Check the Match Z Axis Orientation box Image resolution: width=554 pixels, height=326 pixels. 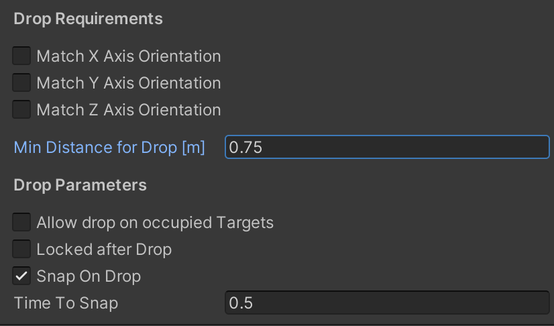pos(22,109)
